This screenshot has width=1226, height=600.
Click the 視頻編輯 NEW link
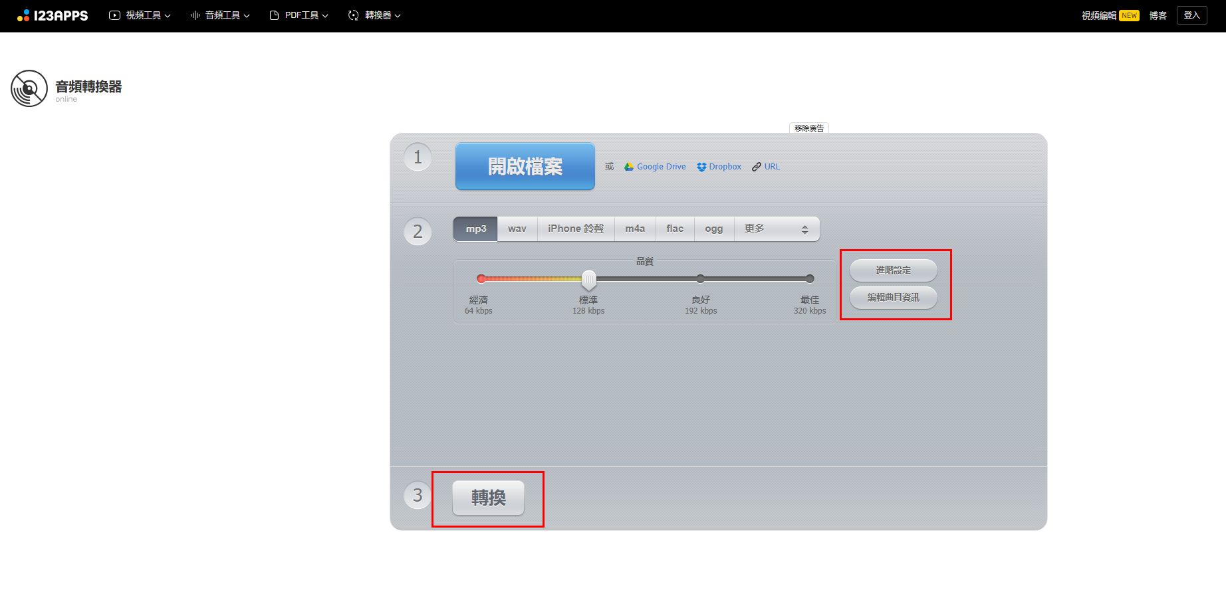(1110, 15)
